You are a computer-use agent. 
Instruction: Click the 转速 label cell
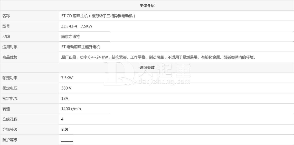pos(30,109)
